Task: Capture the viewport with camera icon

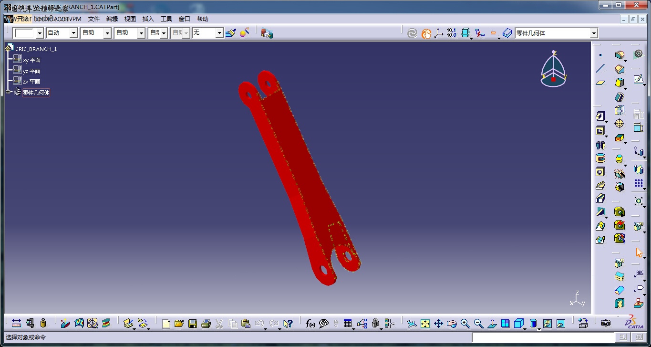Action: click(x=605, y=324)
